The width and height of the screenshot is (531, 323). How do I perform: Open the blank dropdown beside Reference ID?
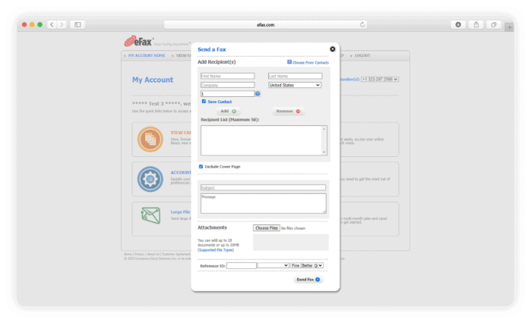click(273, 265)
